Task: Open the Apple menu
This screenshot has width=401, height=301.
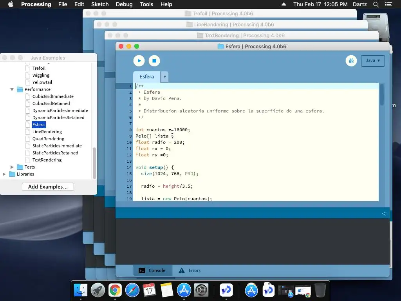Action: tap(11, 4)
